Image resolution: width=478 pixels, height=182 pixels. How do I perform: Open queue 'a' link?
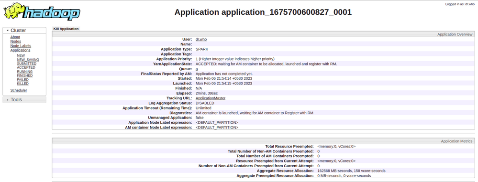[197, 69]
